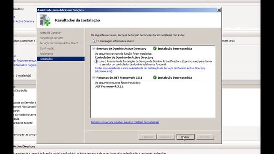
Task: Select the Serviços de Domínio Active Direct... step
Action: [60, 43]
